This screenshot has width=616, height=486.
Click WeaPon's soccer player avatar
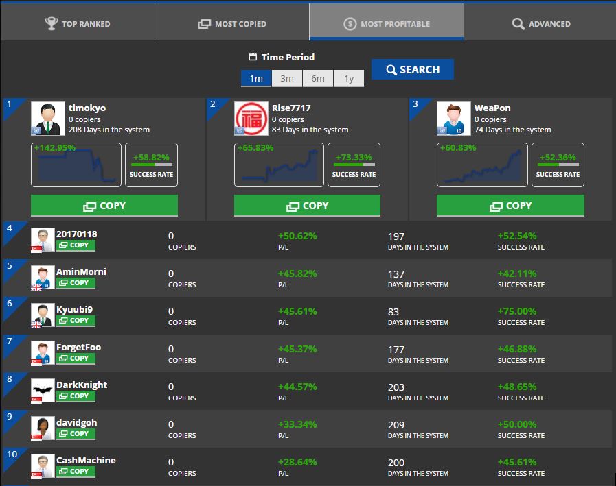point(453,119)
